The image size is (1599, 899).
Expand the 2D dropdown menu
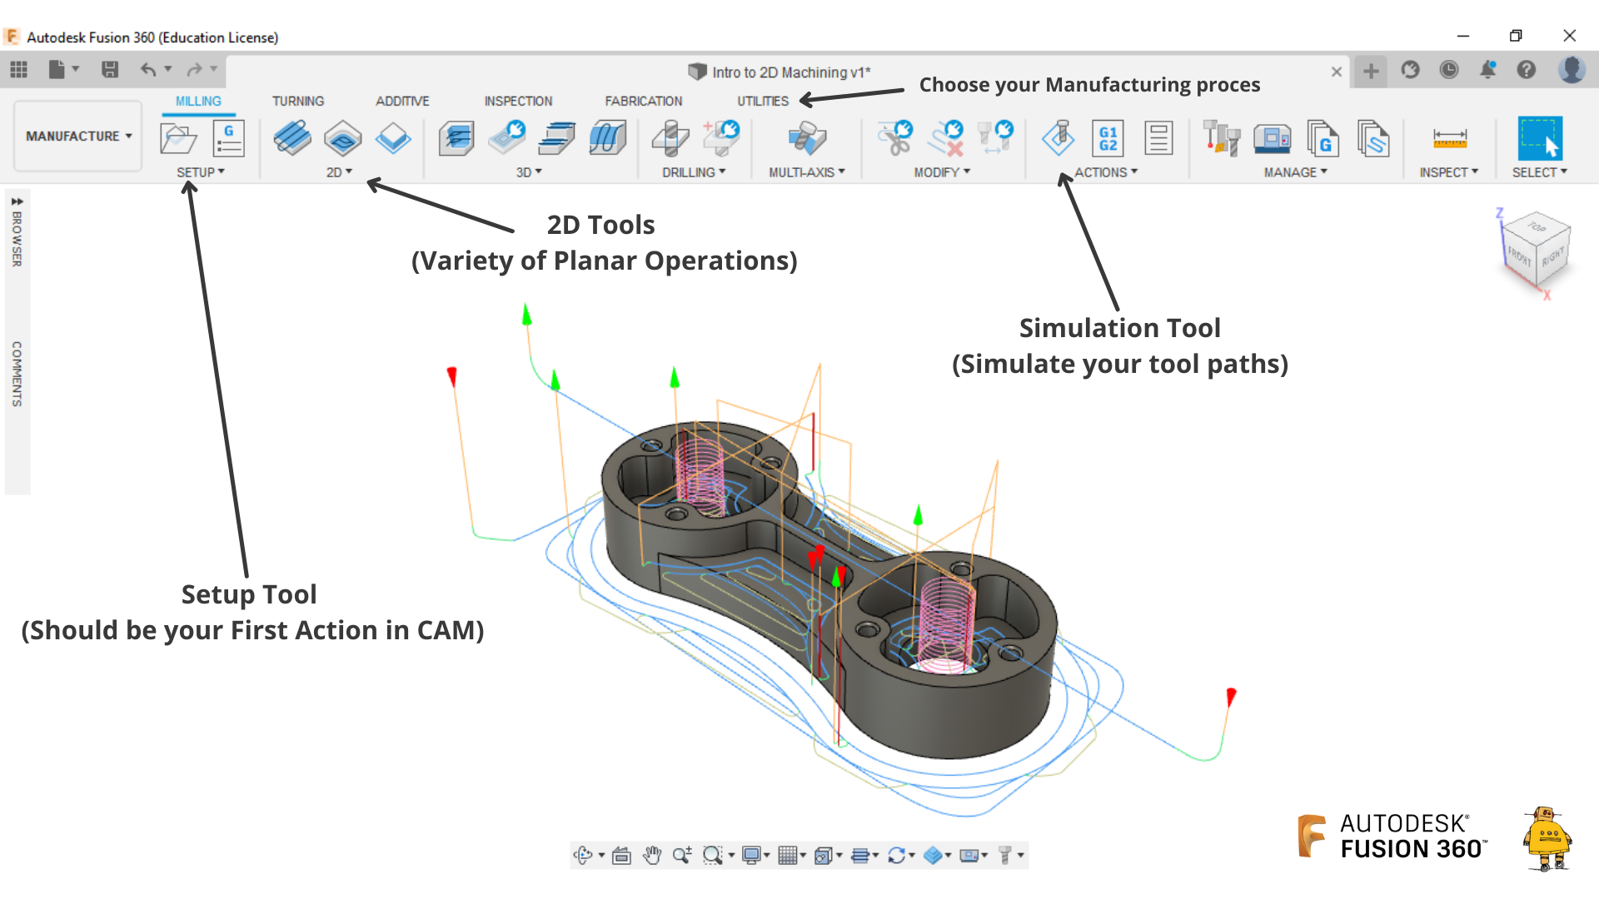pyautogui.click(x=338, y=171)
